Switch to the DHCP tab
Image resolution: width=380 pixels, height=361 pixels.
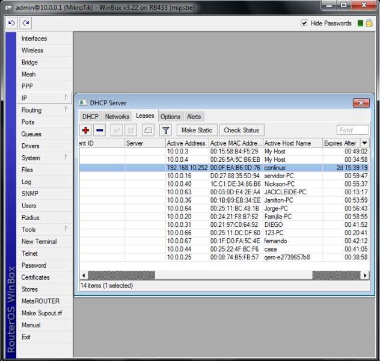coord(90,117)
